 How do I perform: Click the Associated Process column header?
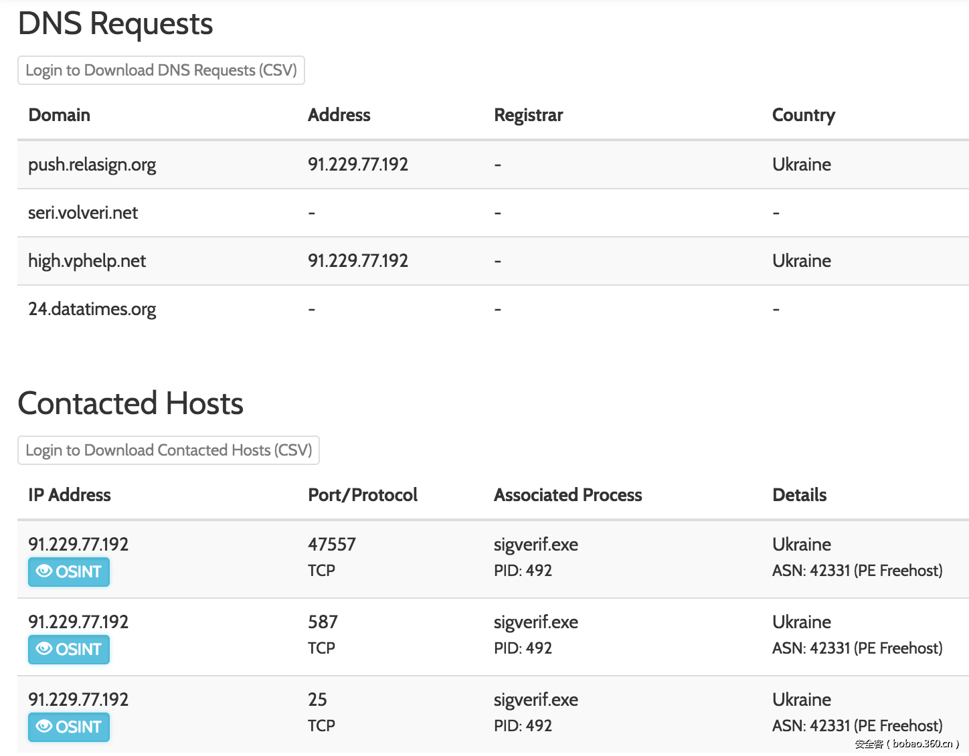tap(567, 495)
